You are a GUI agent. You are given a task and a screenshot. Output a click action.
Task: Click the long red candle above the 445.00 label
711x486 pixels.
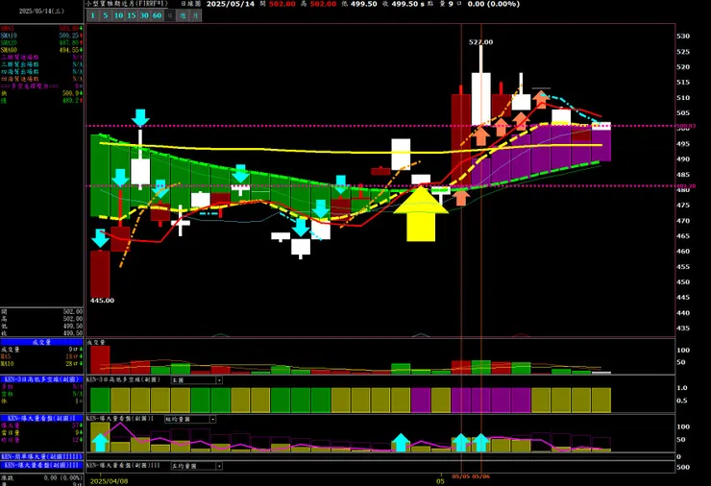(100, 274)
